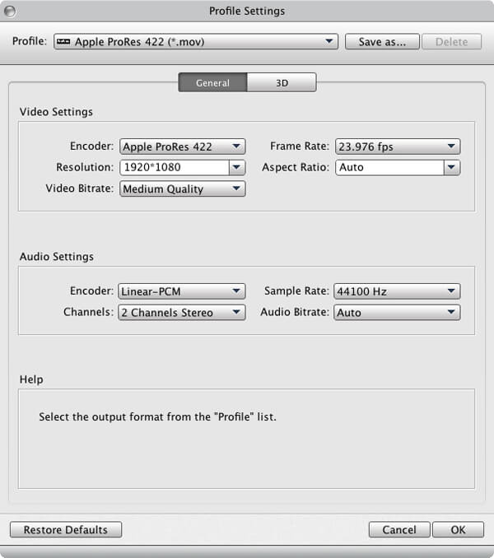The image size is (494, 558).
Task: Expand the Aspect Ratio arrow button
Action: point(451,167)
